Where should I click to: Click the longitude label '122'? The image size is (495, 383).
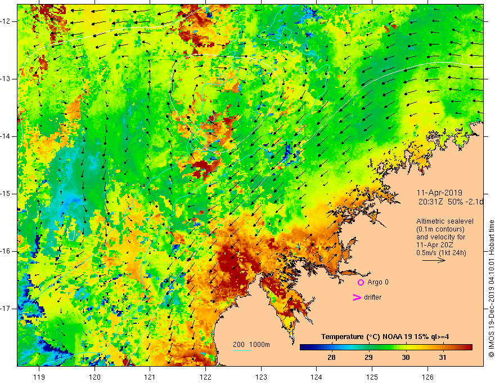pyautogui.click(x=205, y=377)
